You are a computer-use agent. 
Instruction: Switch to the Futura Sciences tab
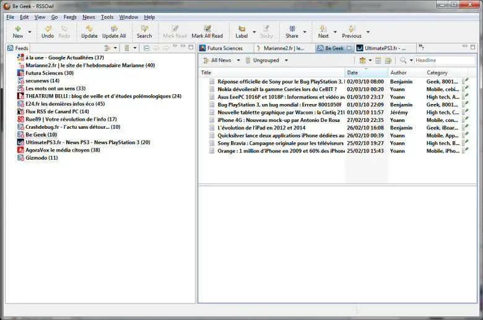point(225,48)
